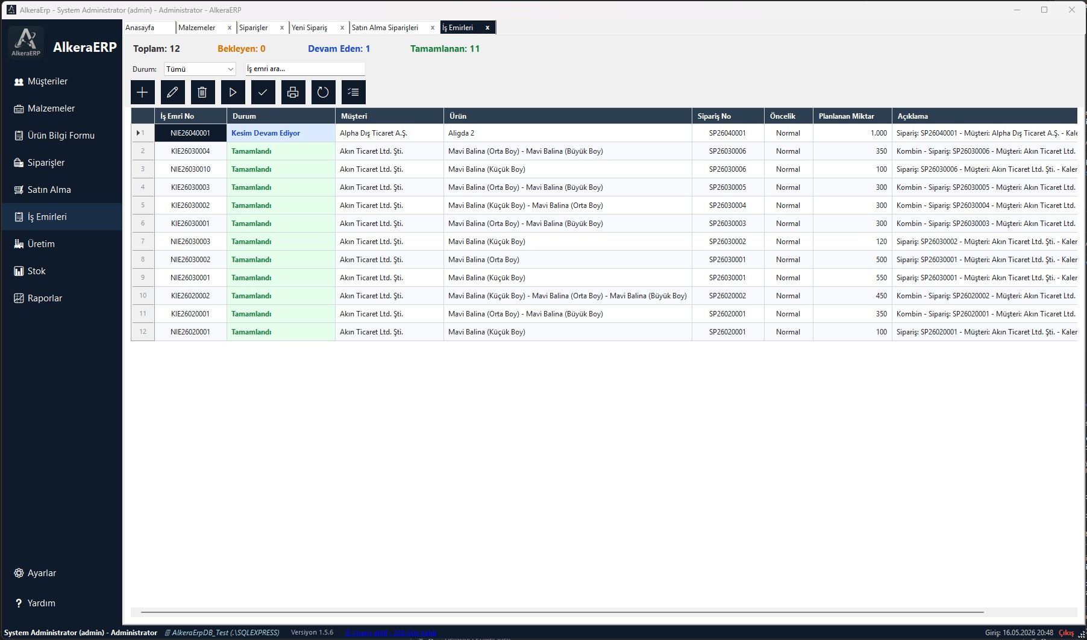Click customer Alpha Dış Ticaret A.Ş.

coord(390,133)
